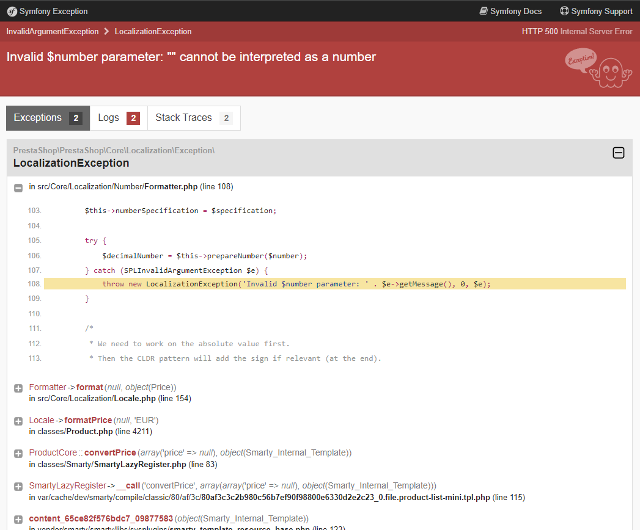Open Symfony Support lifebuoy icon
640x530 pixels.
[x=564, y=11]
